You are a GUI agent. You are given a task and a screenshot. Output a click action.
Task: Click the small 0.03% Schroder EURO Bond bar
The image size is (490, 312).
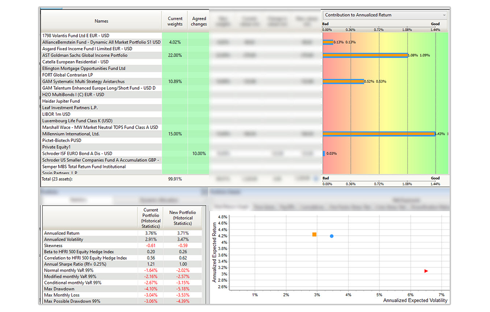[324, 154]
